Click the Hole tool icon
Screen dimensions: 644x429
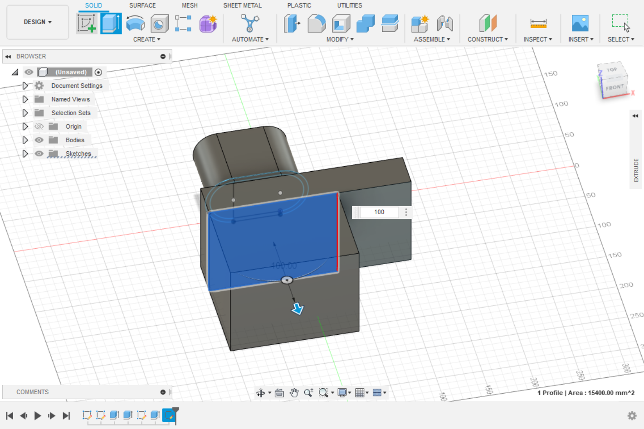click(159, 23)
